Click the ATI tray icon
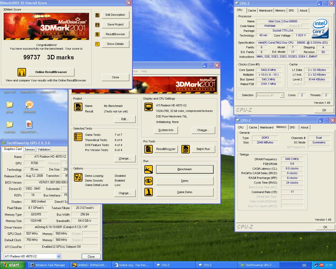336x269 pixels. click(x=321, y=265)
